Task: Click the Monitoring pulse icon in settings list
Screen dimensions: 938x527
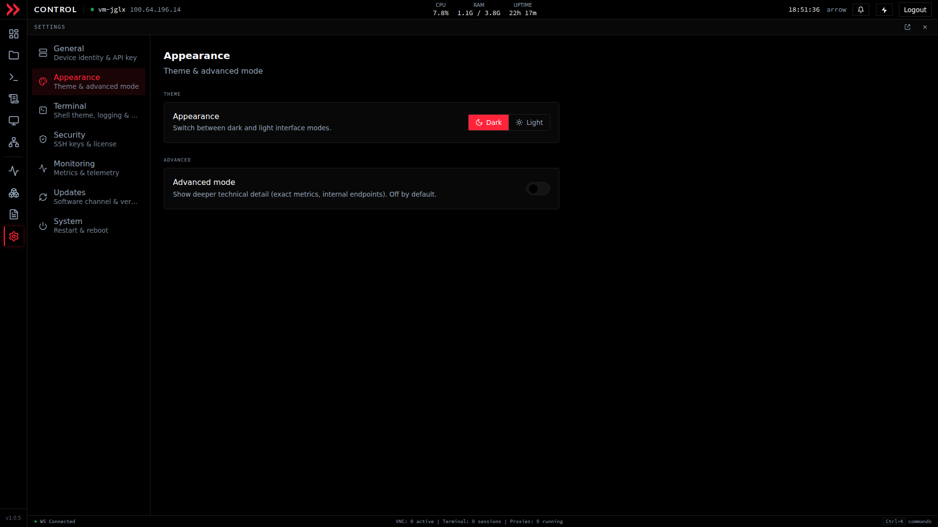Action: click(x=43, y=168)
